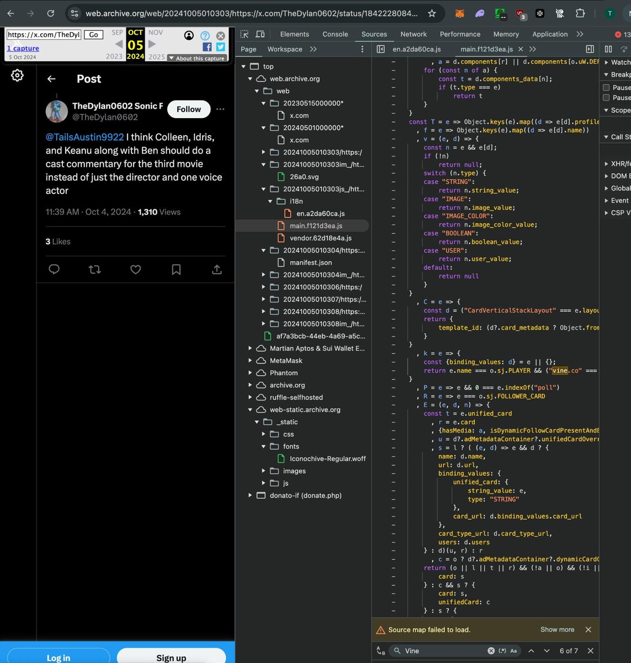This screenshot has height=663, width=631.
Task: Share capture on Facebook icon
Action: (x=207, y=48)
